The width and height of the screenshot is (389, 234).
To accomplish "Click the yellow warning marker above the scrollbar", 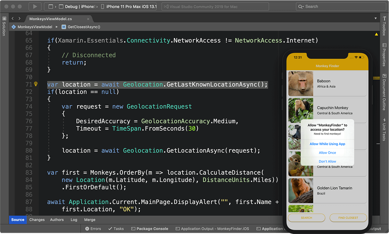I will [376, 34].
